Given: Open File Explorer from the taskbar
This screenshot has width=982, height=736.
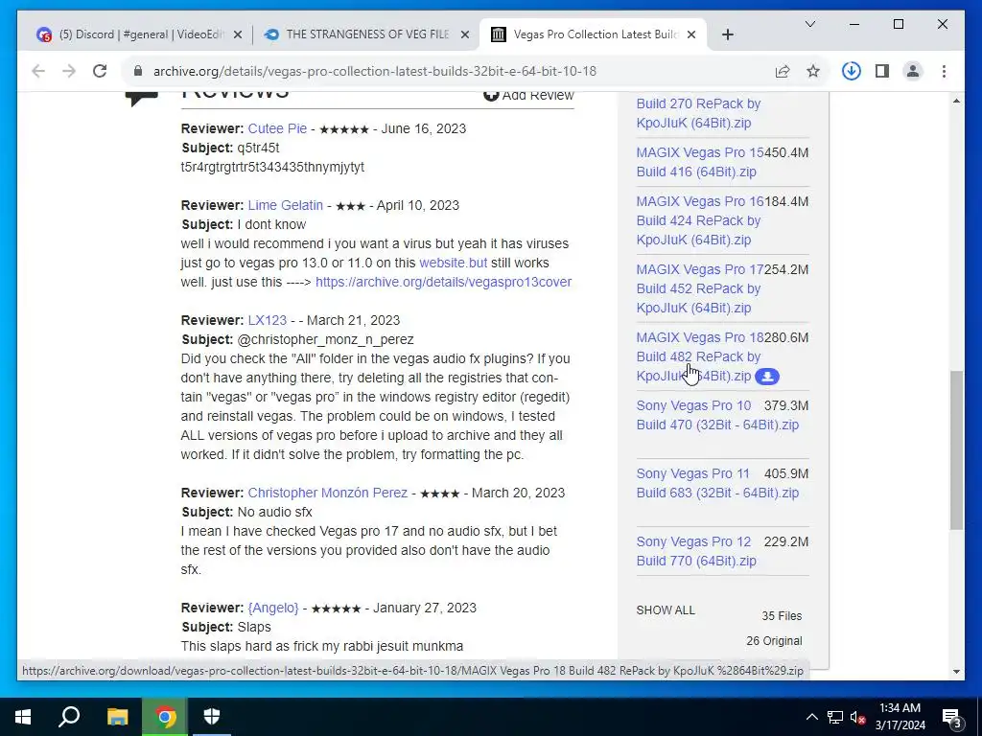Looking at the screenshot, I should pos(117,717).
